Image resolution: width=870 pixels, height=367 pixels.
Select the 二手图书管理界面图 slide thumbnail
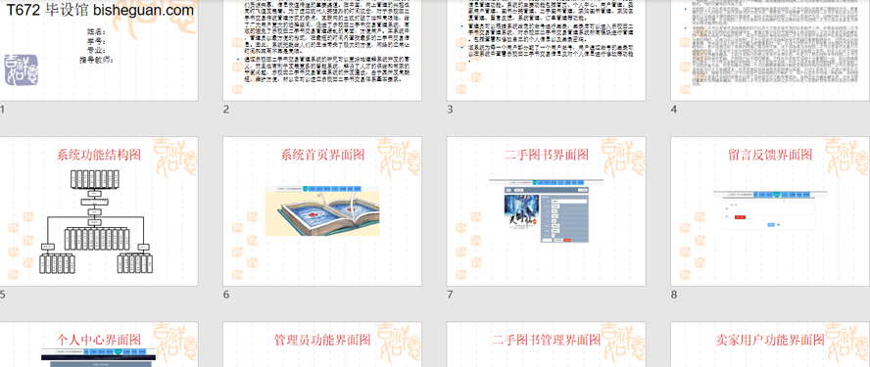[x=546, y=344]
